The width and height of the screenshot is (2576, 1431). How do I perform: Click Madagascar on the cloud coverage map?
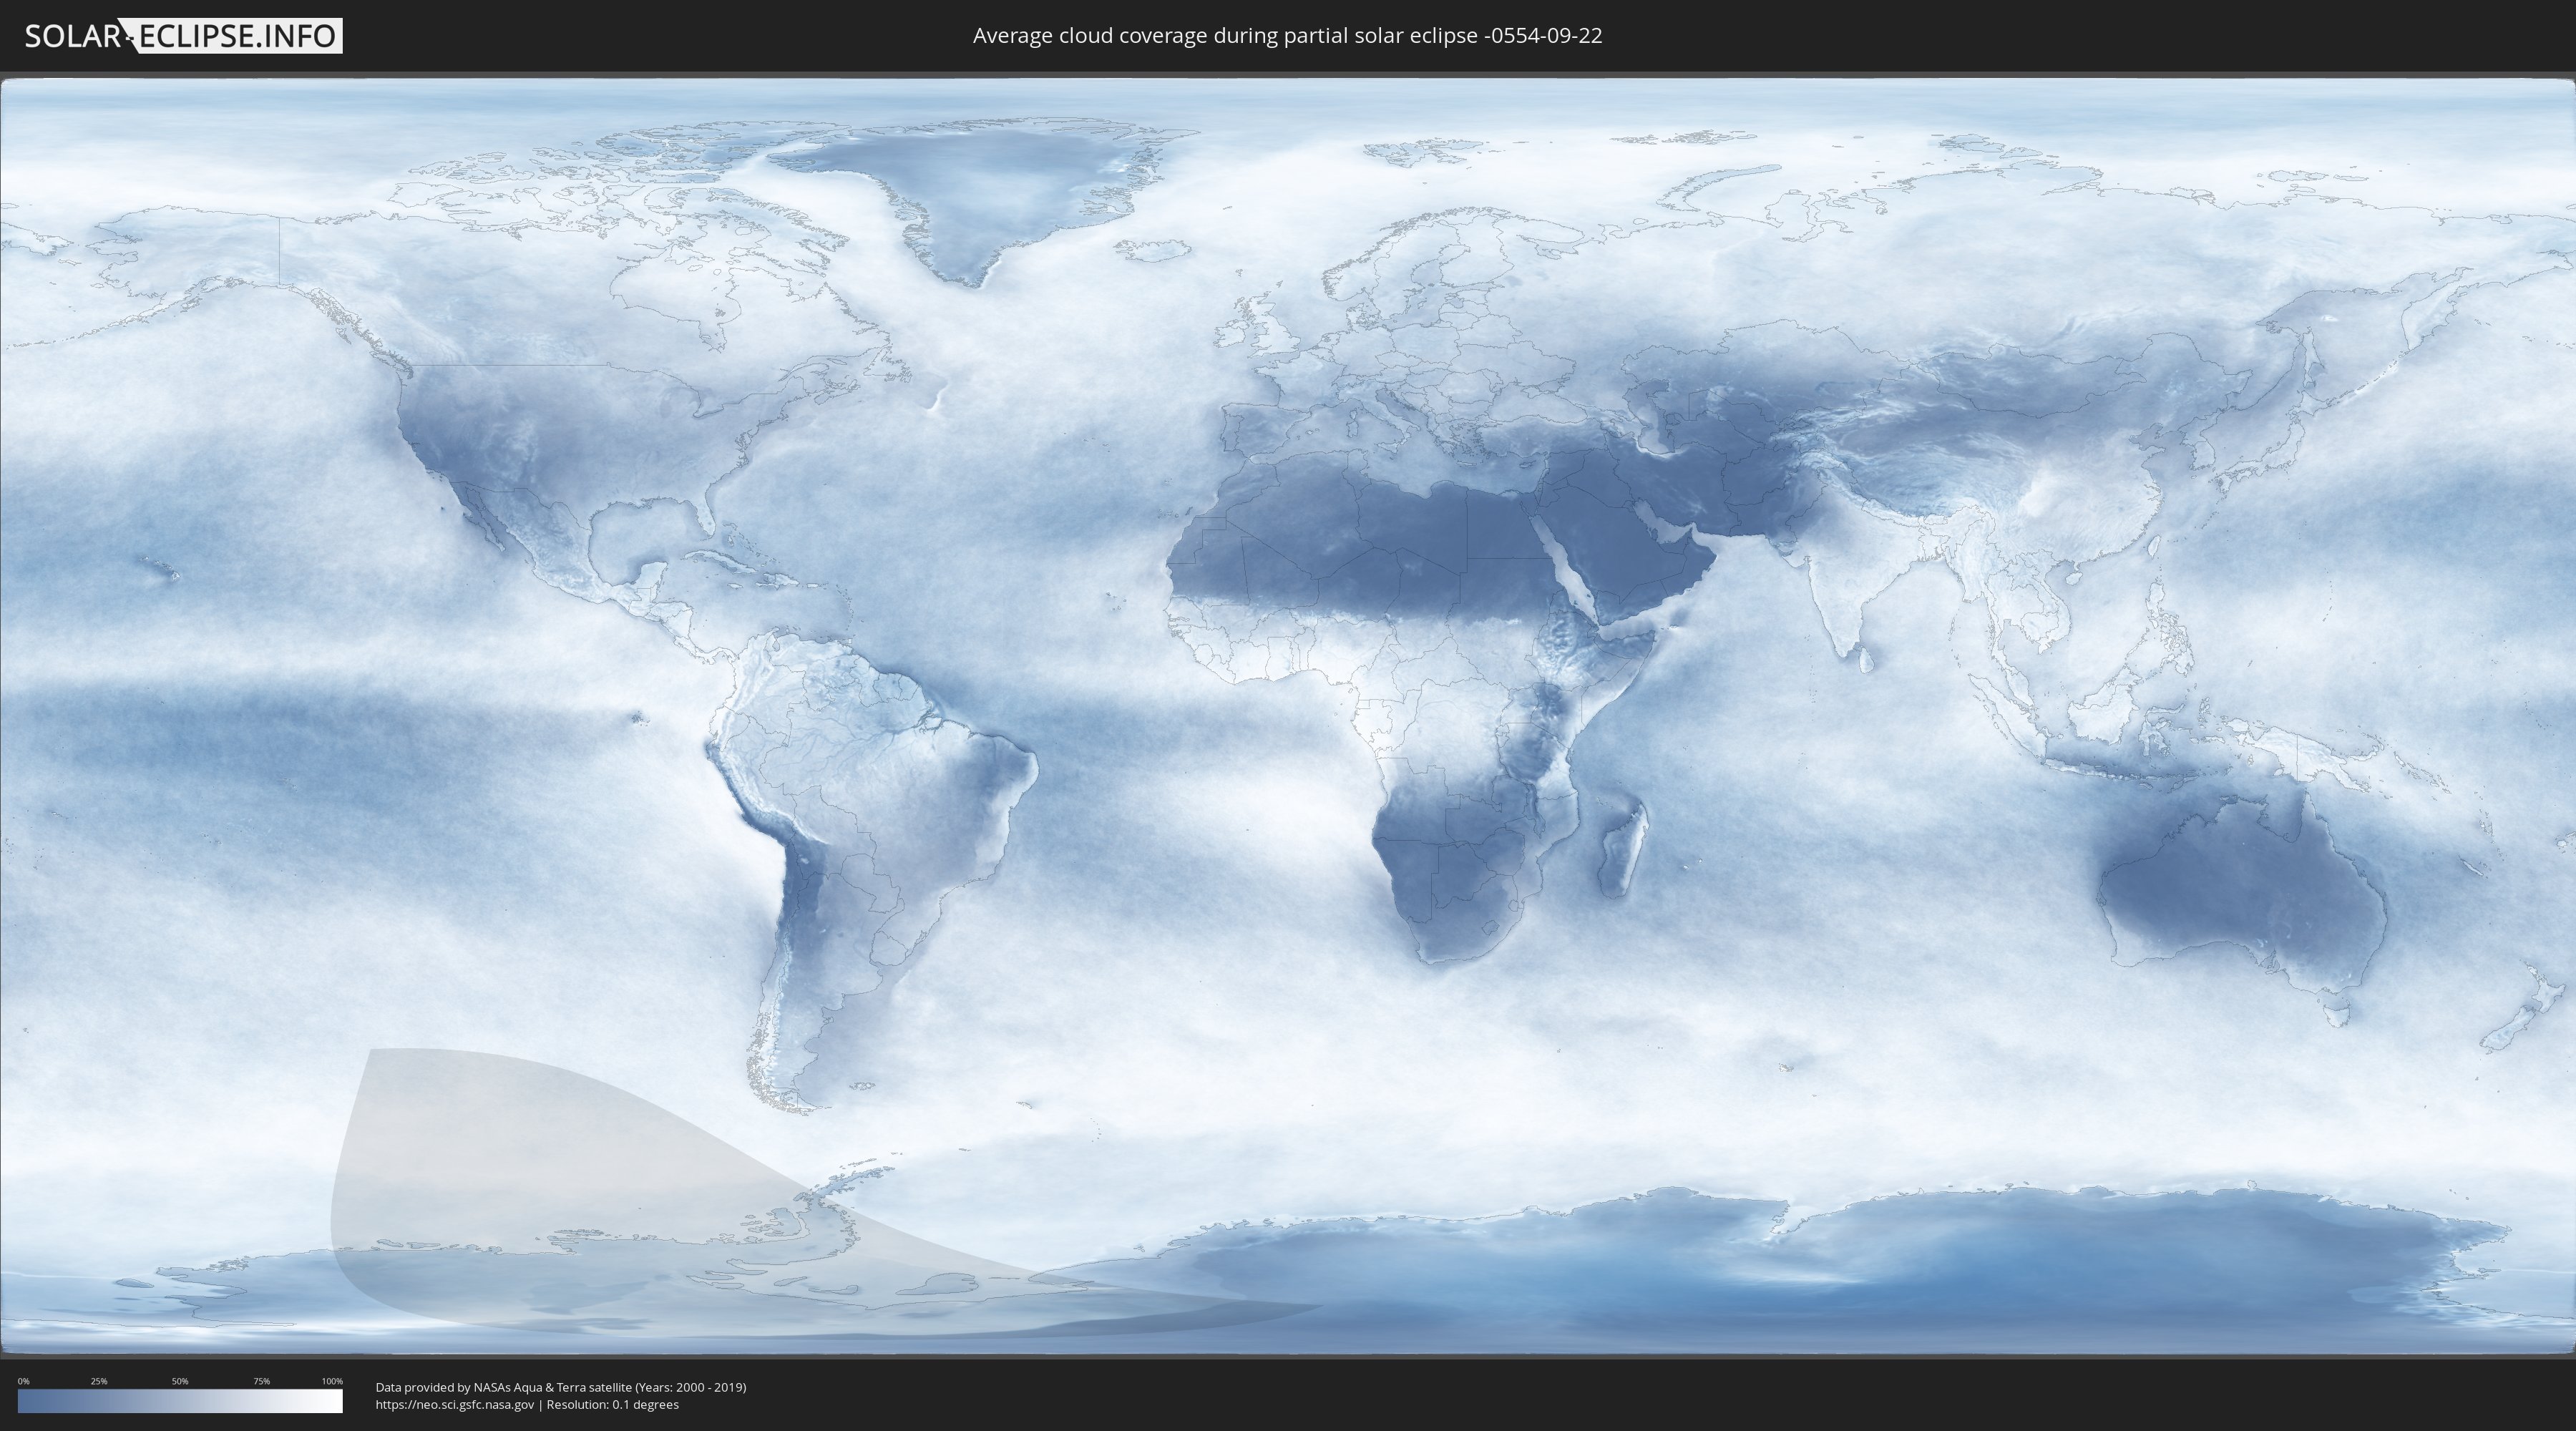point(1624,850)
